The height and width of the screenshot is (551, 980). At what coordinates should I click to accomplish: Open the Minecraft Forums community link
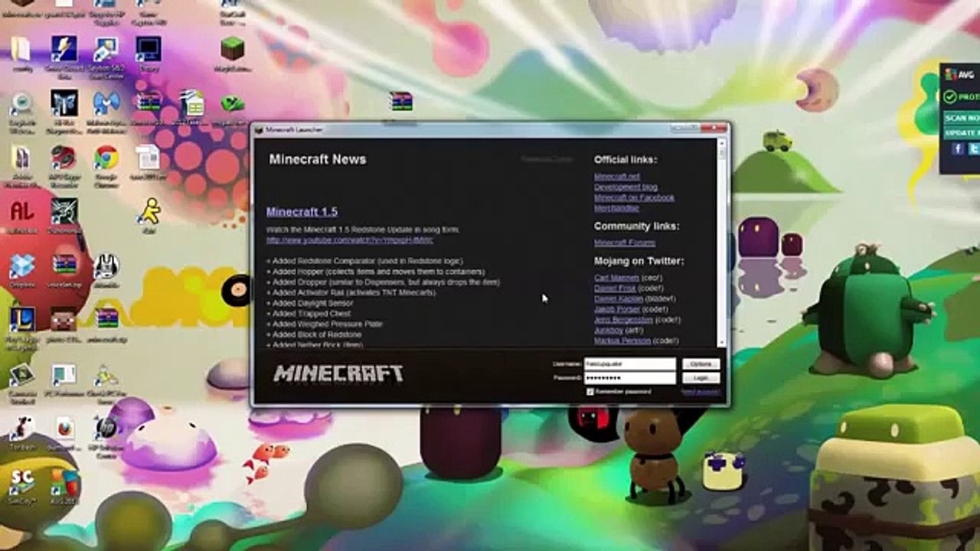[625, 243]
